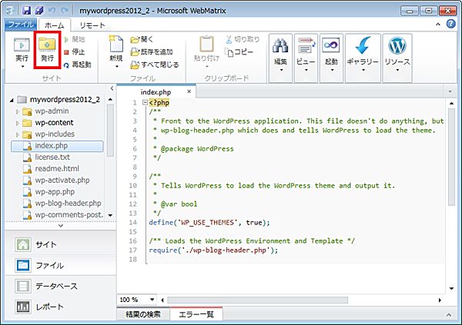Collapse the mywordpress2012_2 root node
This screenshot has height=325, width=462.
pos(12,101)
